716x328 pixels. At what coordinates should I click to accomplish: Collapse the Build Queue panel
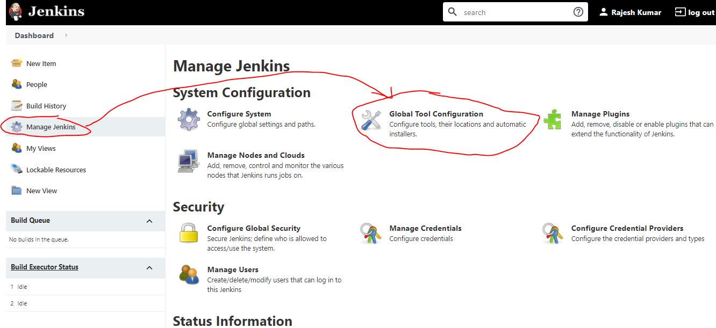click(x=149, y=221)
